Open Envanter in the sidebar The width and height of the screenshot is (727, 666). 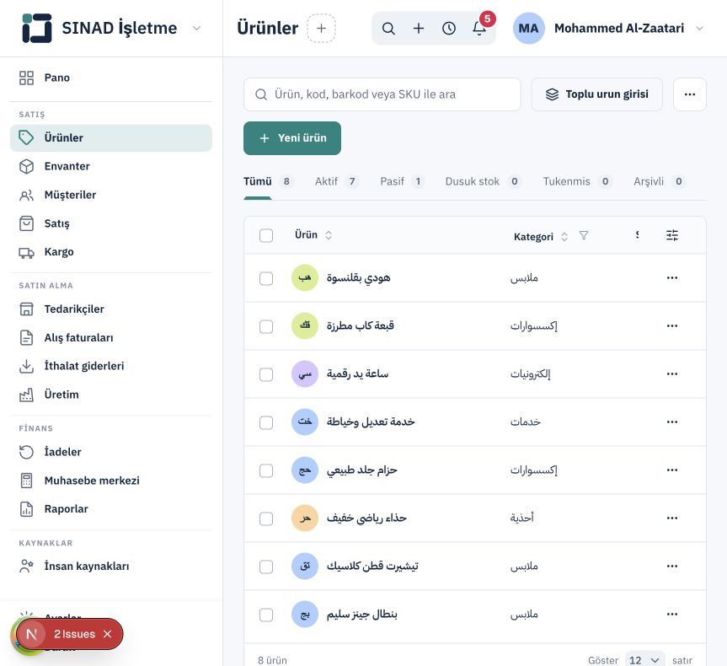click(x=111, y=166)
